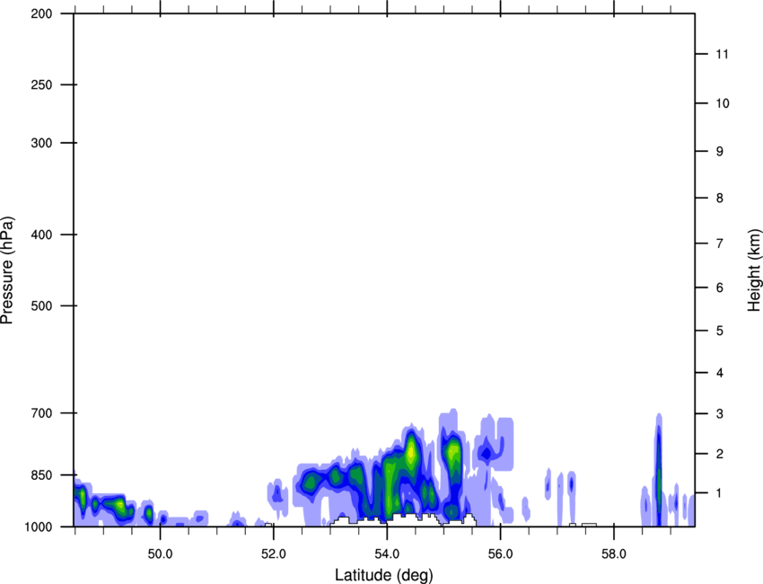763x584 pixels.
Task: Click the 1000 pressure tick label
Action: pyautogui.click(x=39, y=526)
